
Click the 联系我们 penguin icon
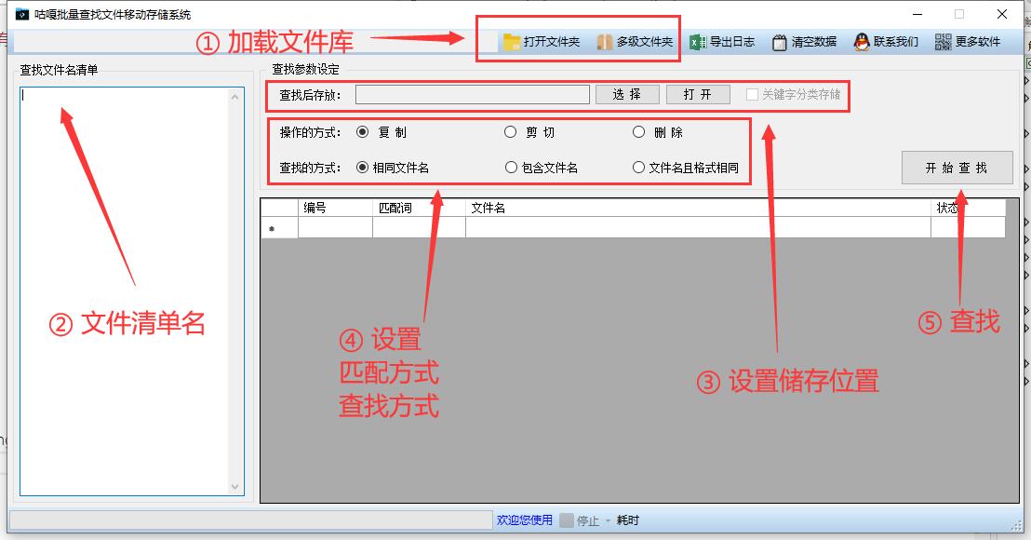[862, 42]
